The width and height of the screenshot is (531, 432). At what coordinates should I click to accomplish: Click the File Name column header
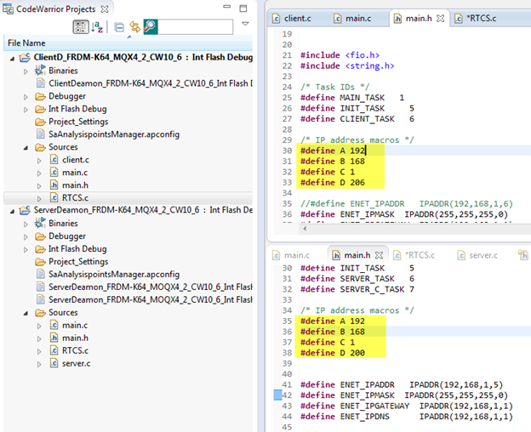[128, 43]
